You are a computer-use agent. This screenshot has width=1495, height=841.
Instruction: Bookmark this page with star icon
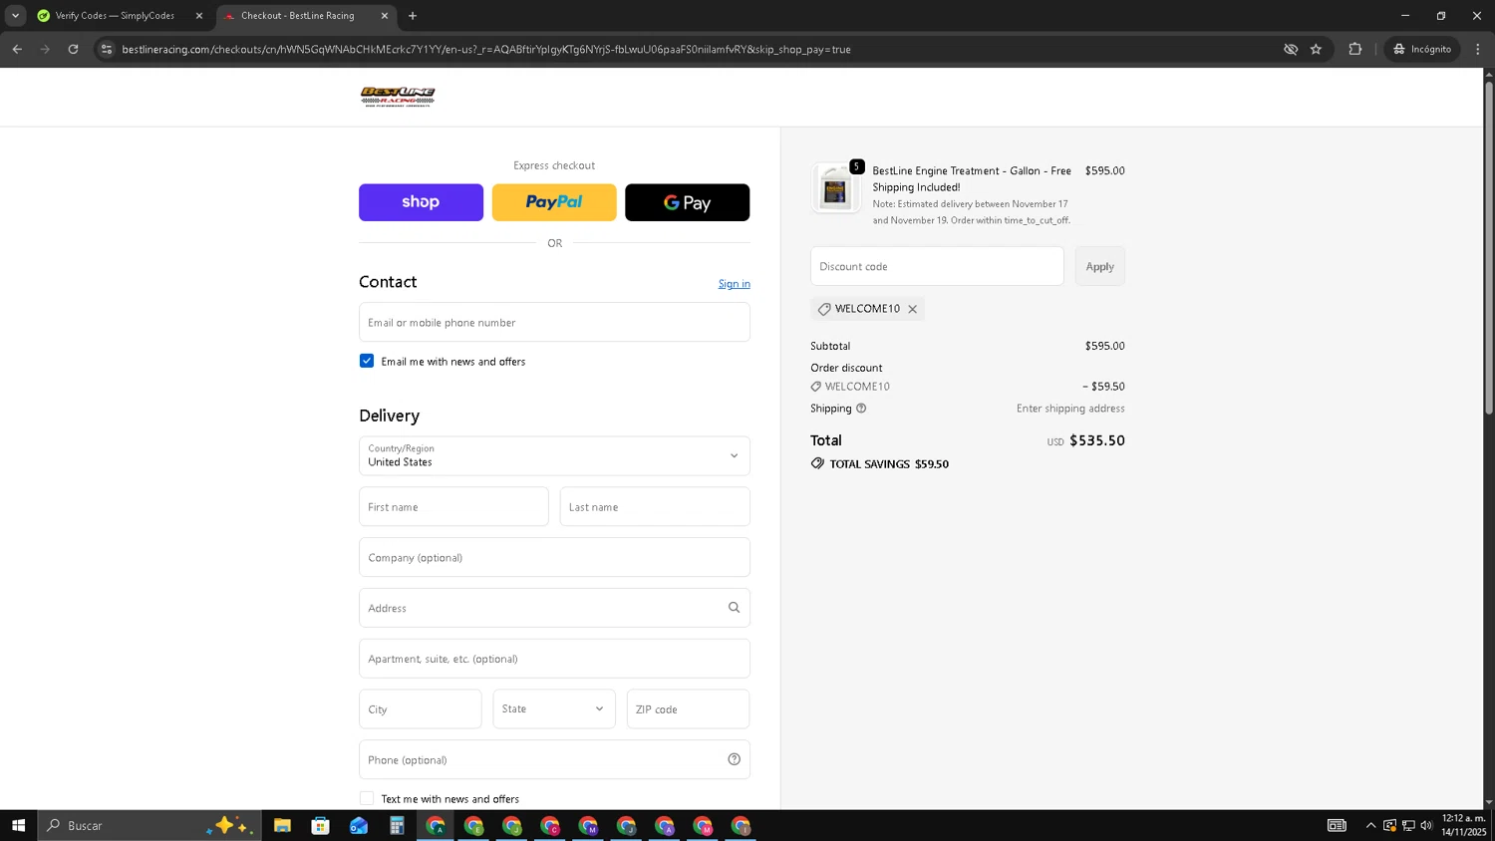point(1316,49)
